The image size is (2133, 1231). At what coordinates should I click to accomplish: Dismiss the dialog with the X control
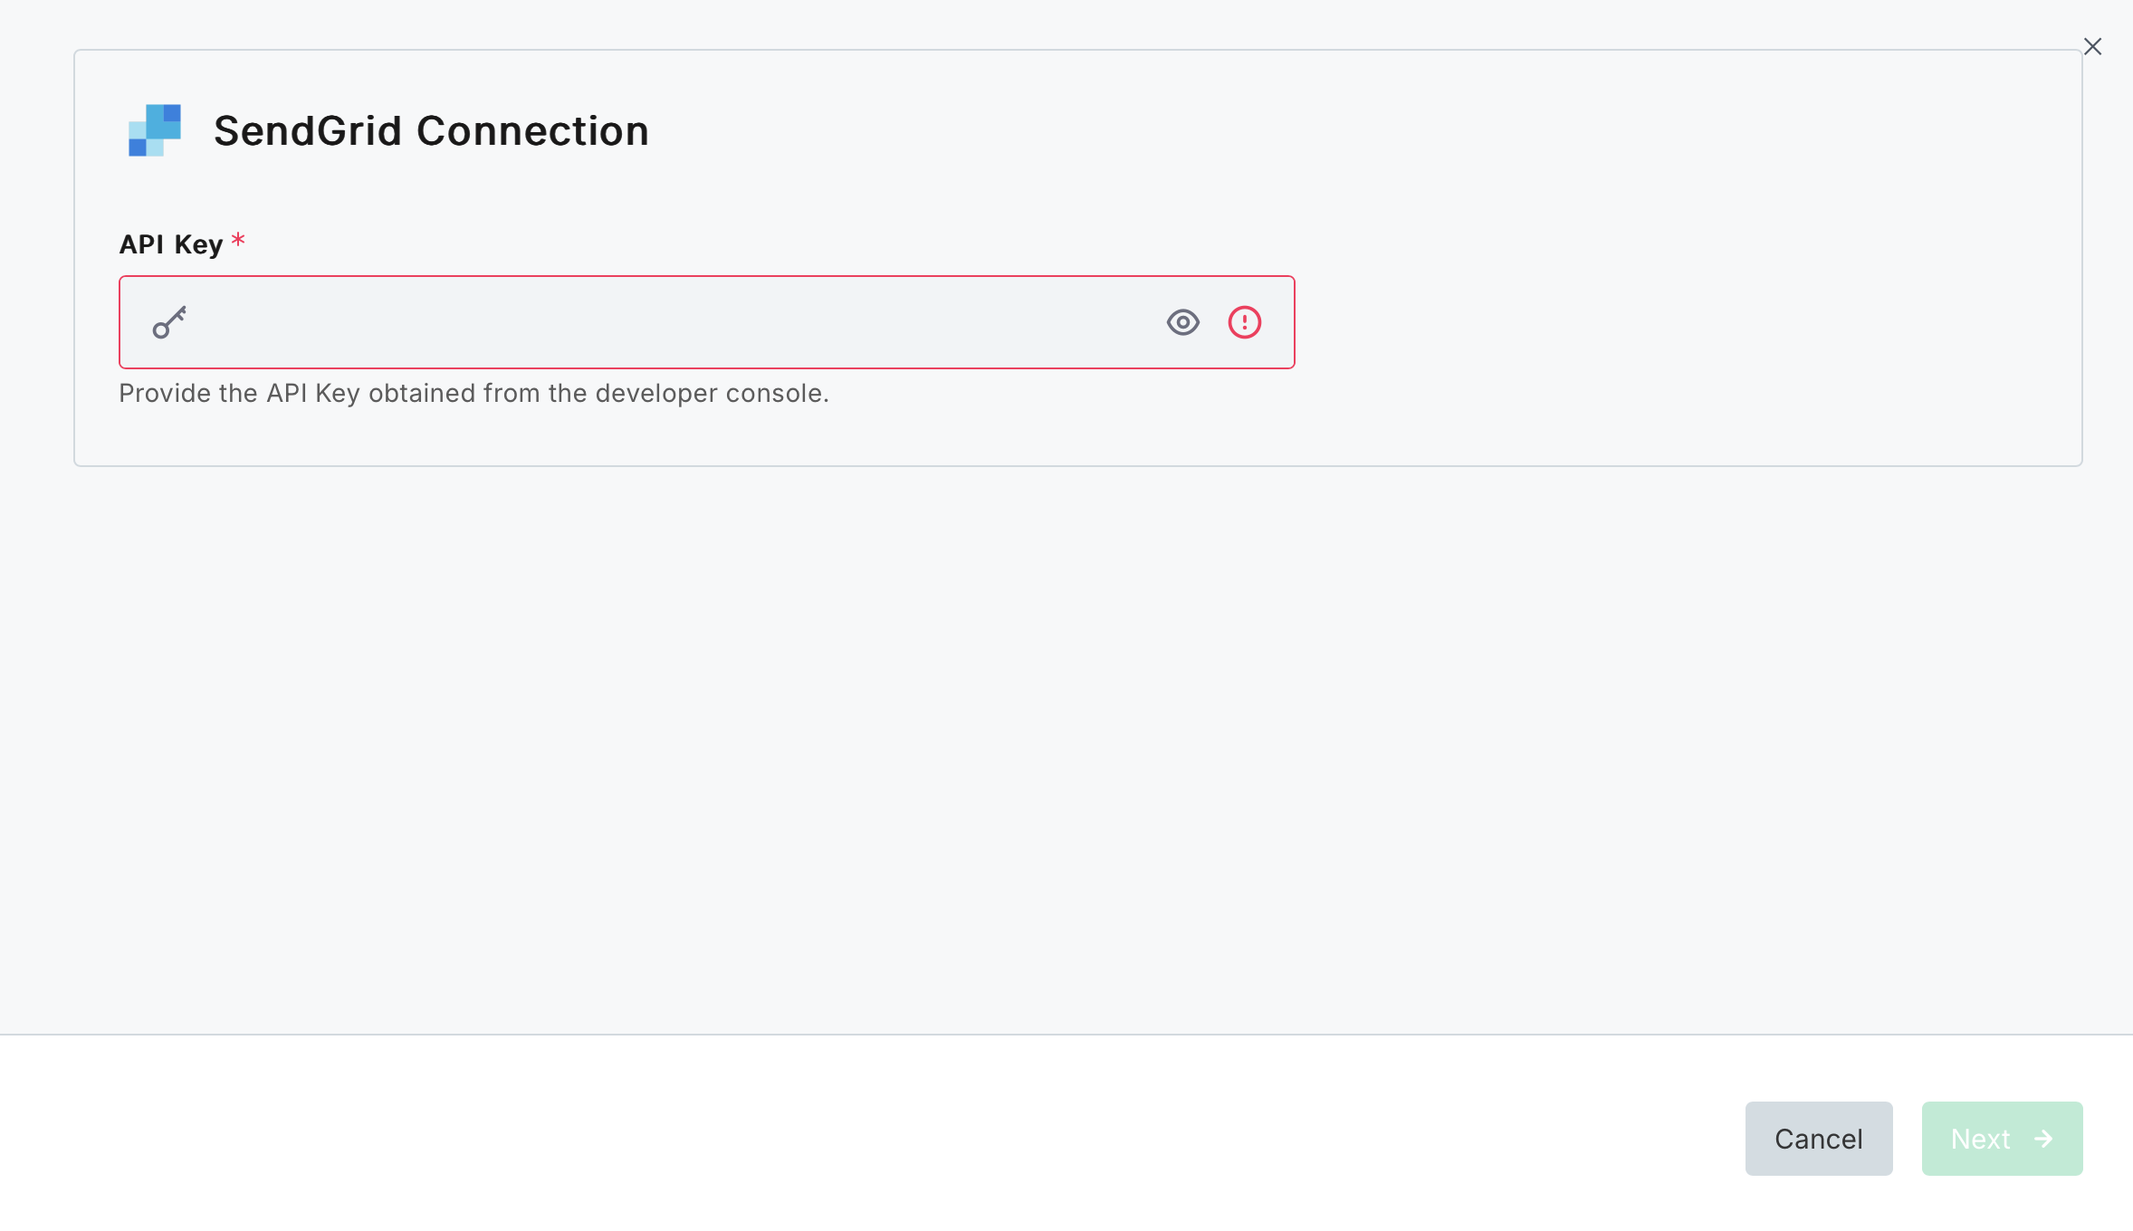pos(2092,45)
